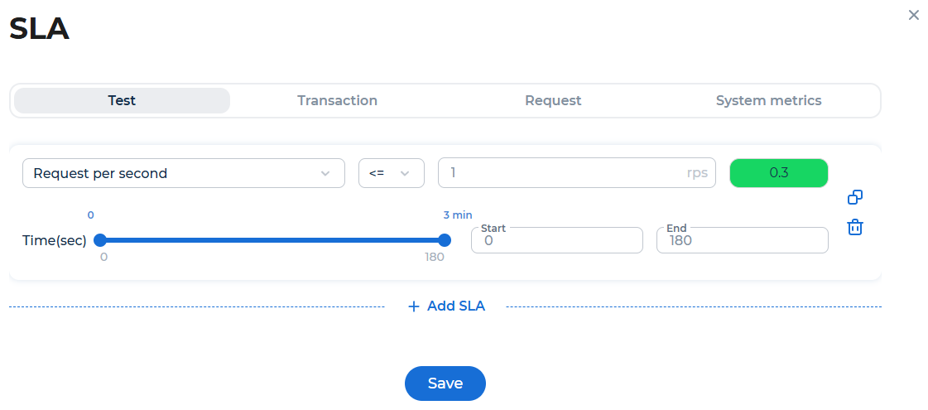The height and width of the screenshot is (410, 928).
Task: Click the middle of the time slider track
Action: click(x=272, y=240)
